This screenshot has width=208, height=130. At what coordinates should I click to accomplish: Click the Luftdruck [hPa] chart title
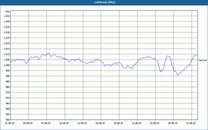(105, 2)
